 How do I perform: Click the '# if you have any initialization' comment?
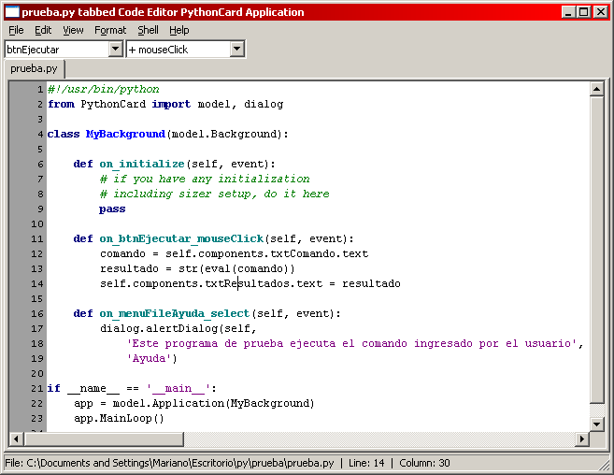(205, 180)
